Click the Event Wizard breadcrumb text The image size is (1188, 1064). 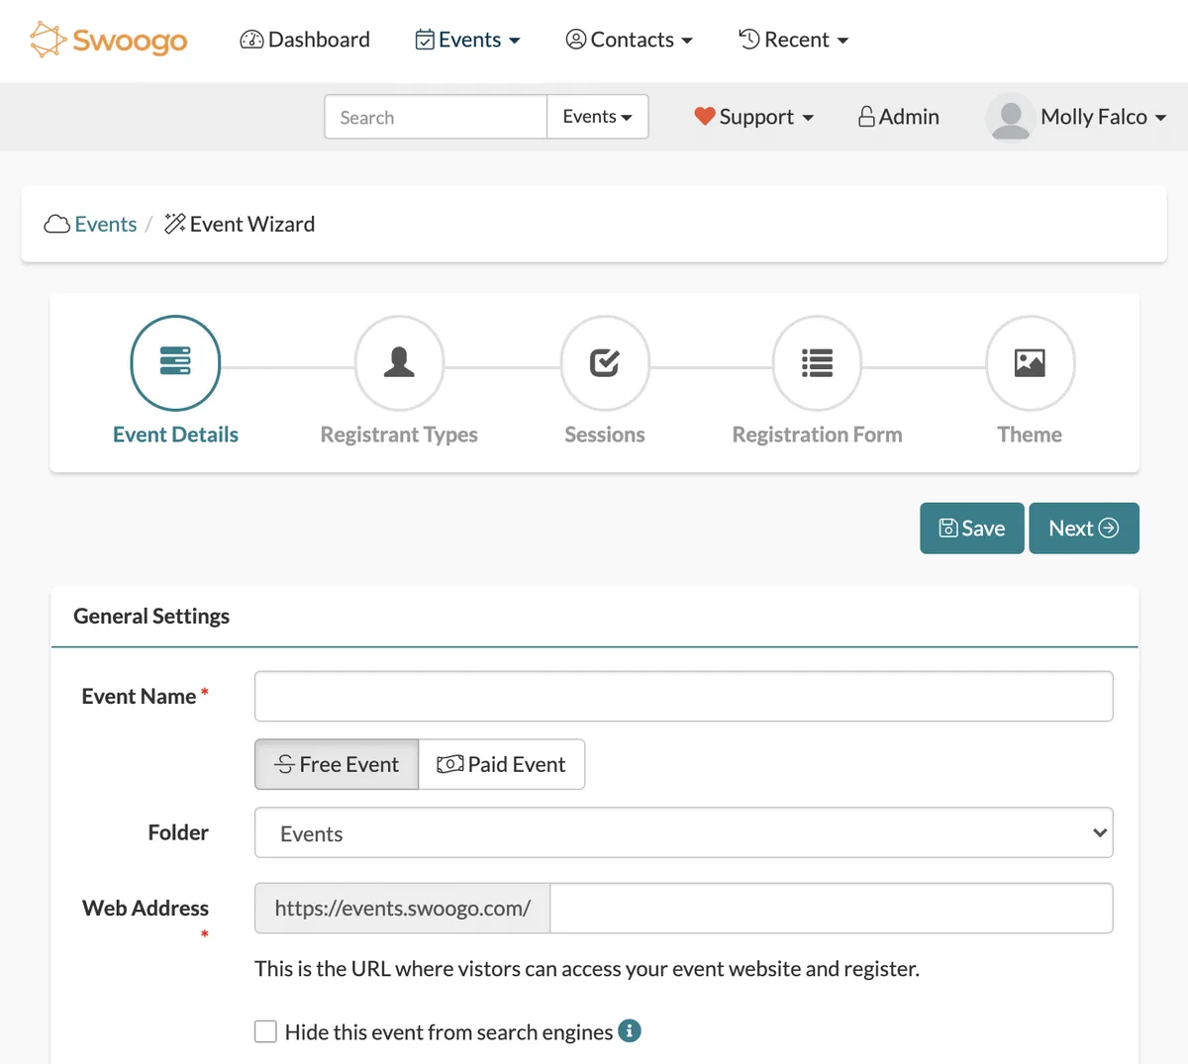pyautogui.click(x=252, y=224)
